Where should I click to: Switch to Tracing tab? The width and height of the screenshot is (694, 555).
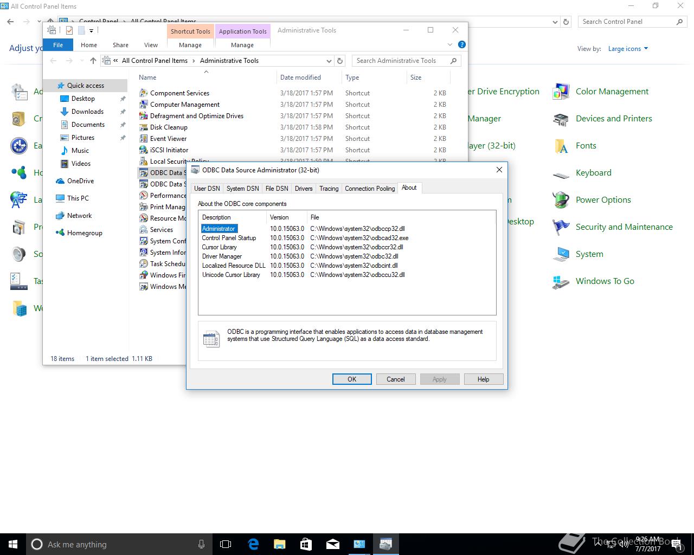point(329,189)
